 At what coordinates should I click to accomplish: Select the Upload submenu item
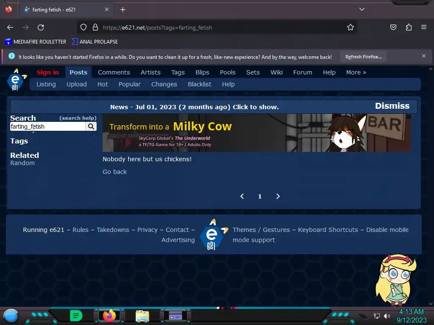point(76,84)
